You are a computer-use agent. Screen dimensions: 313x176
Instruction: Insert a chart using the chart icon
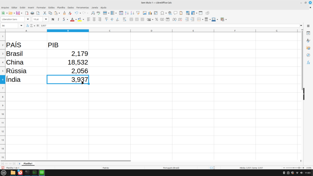tap(150, 13)
